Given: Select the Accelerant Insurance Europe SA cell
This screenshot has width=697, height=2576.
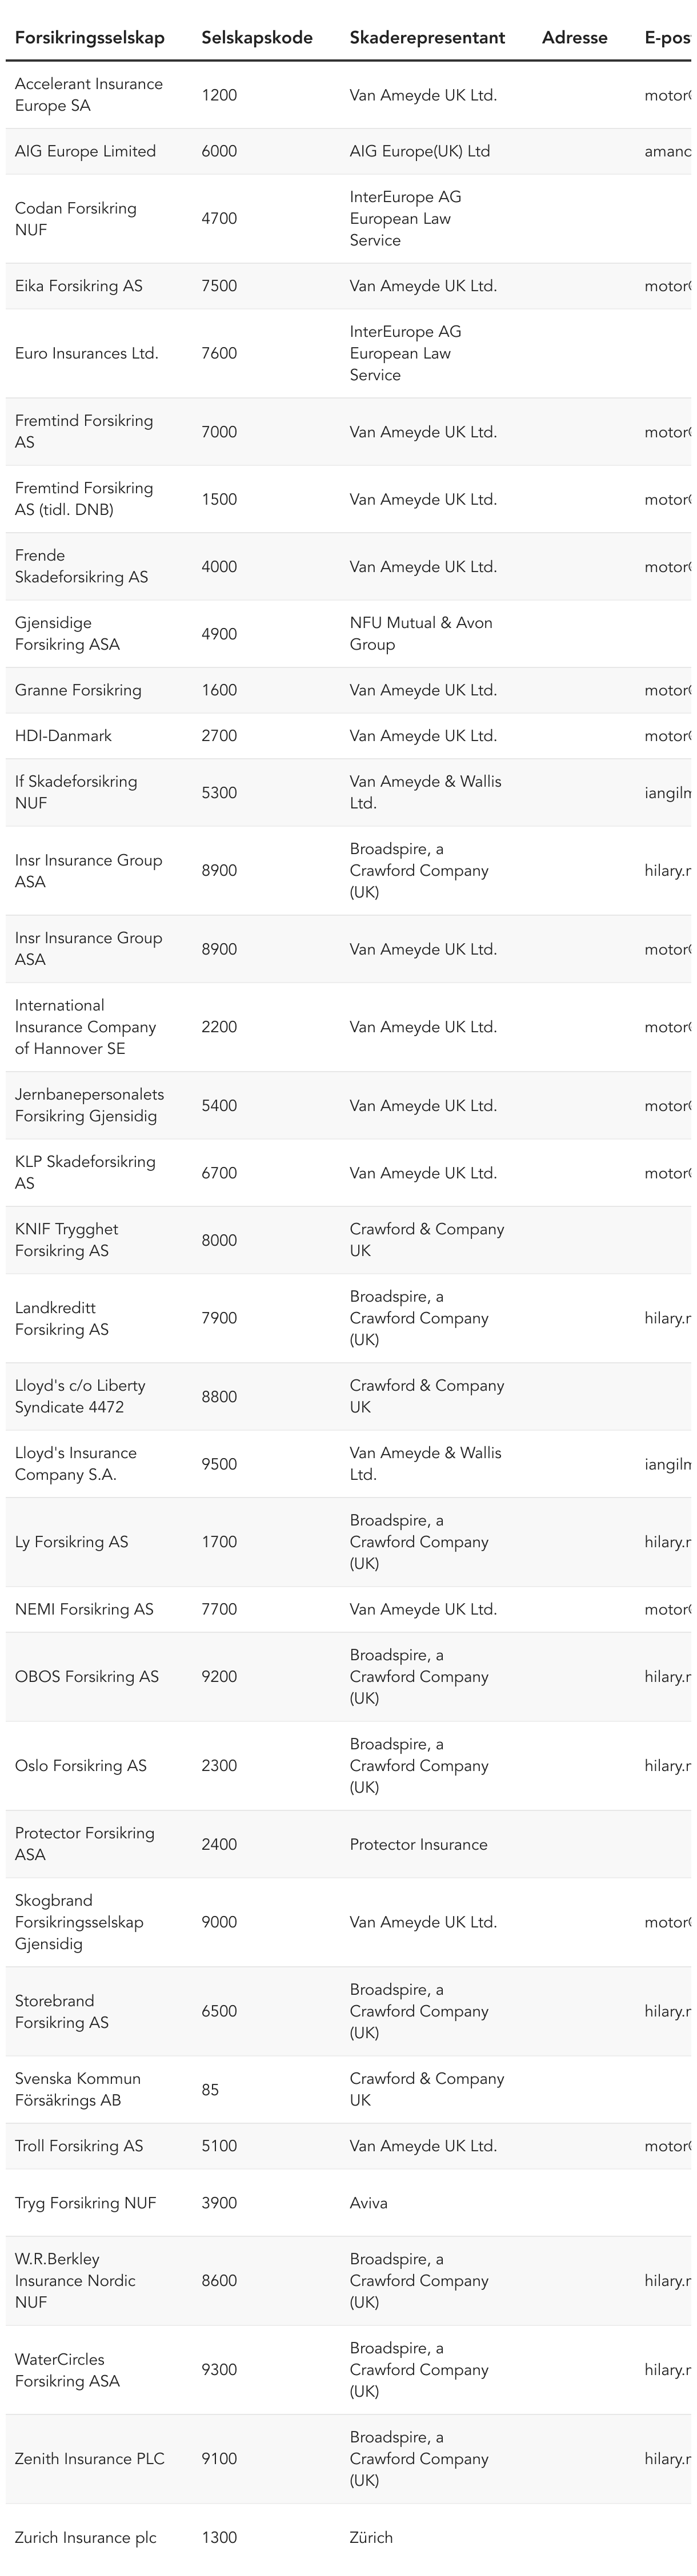Looking at the screenshot, I should tap(88, 95).
